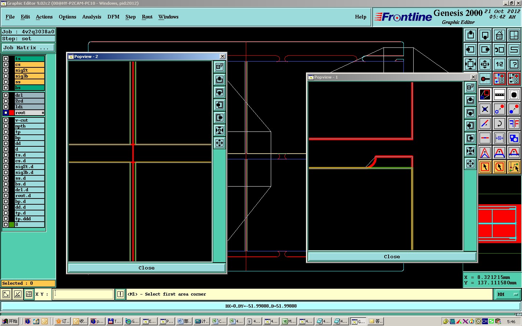Viewport: 522px width, 326px height.
Task: Open the Edit menu
Action: tap(25, 17)
